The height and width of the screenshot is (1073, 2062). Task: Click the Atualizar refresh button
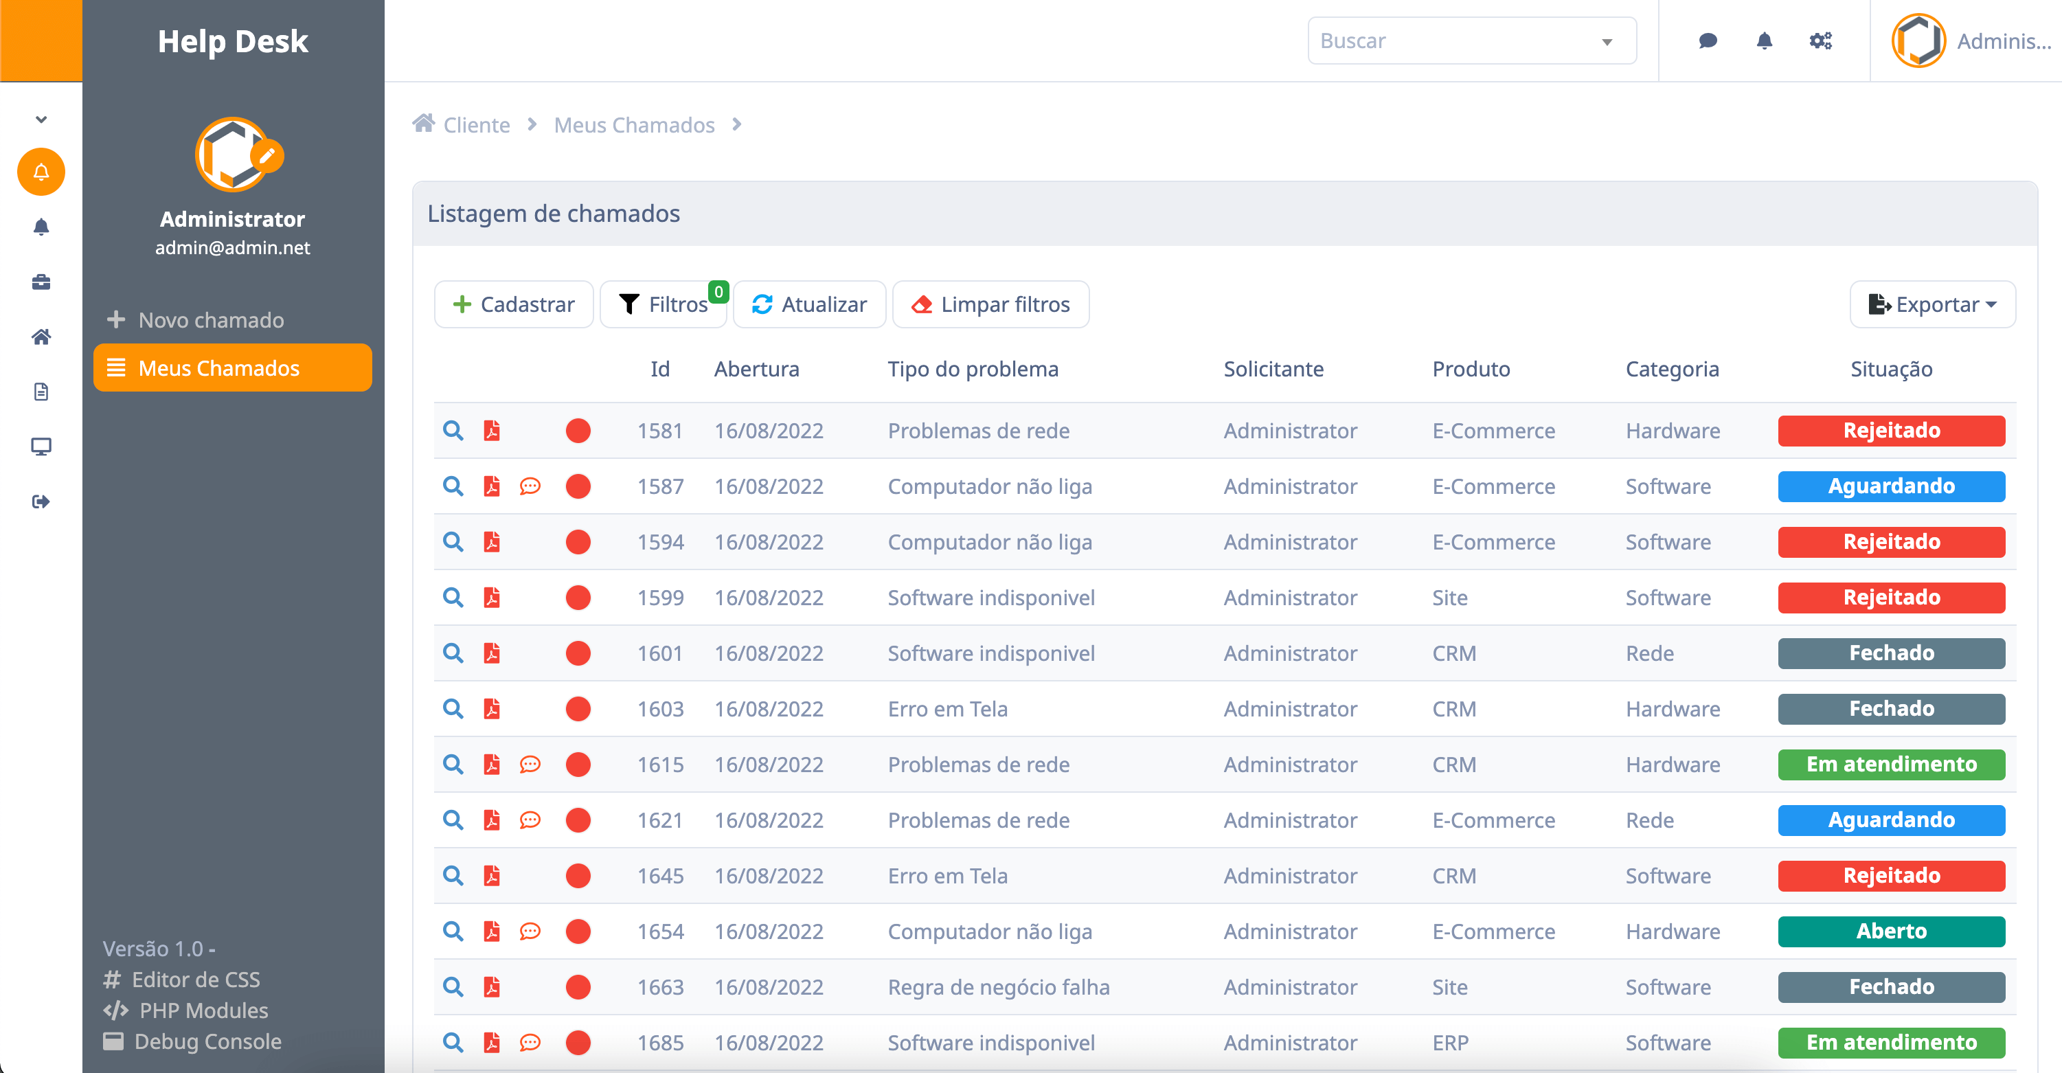pyautogui.click(x=808, y=304)
